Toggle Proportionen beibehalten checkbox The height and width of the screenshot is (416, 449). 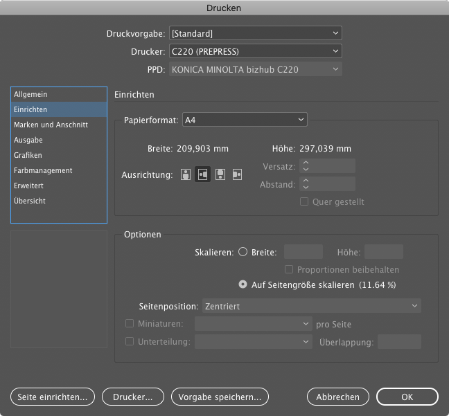(x=289, y=269)
